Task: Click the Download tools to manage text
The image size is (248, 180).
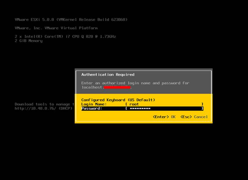Action: click(45, 104)
